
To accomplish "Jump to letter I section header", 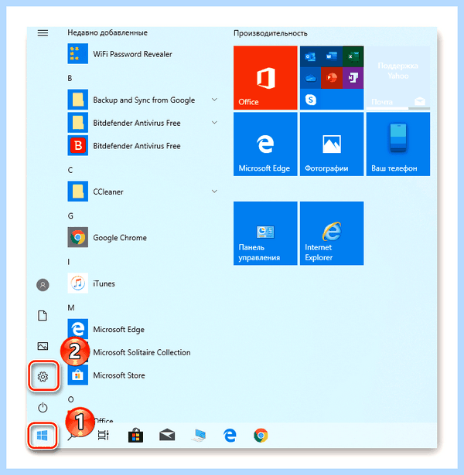I will [x=69, y=261].
